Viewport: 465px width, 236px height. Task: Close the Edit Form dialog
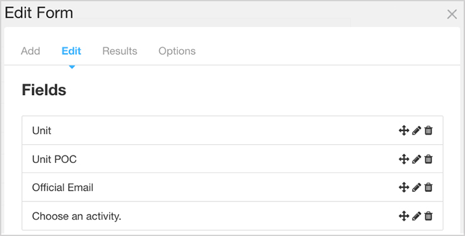coord(452,14)
